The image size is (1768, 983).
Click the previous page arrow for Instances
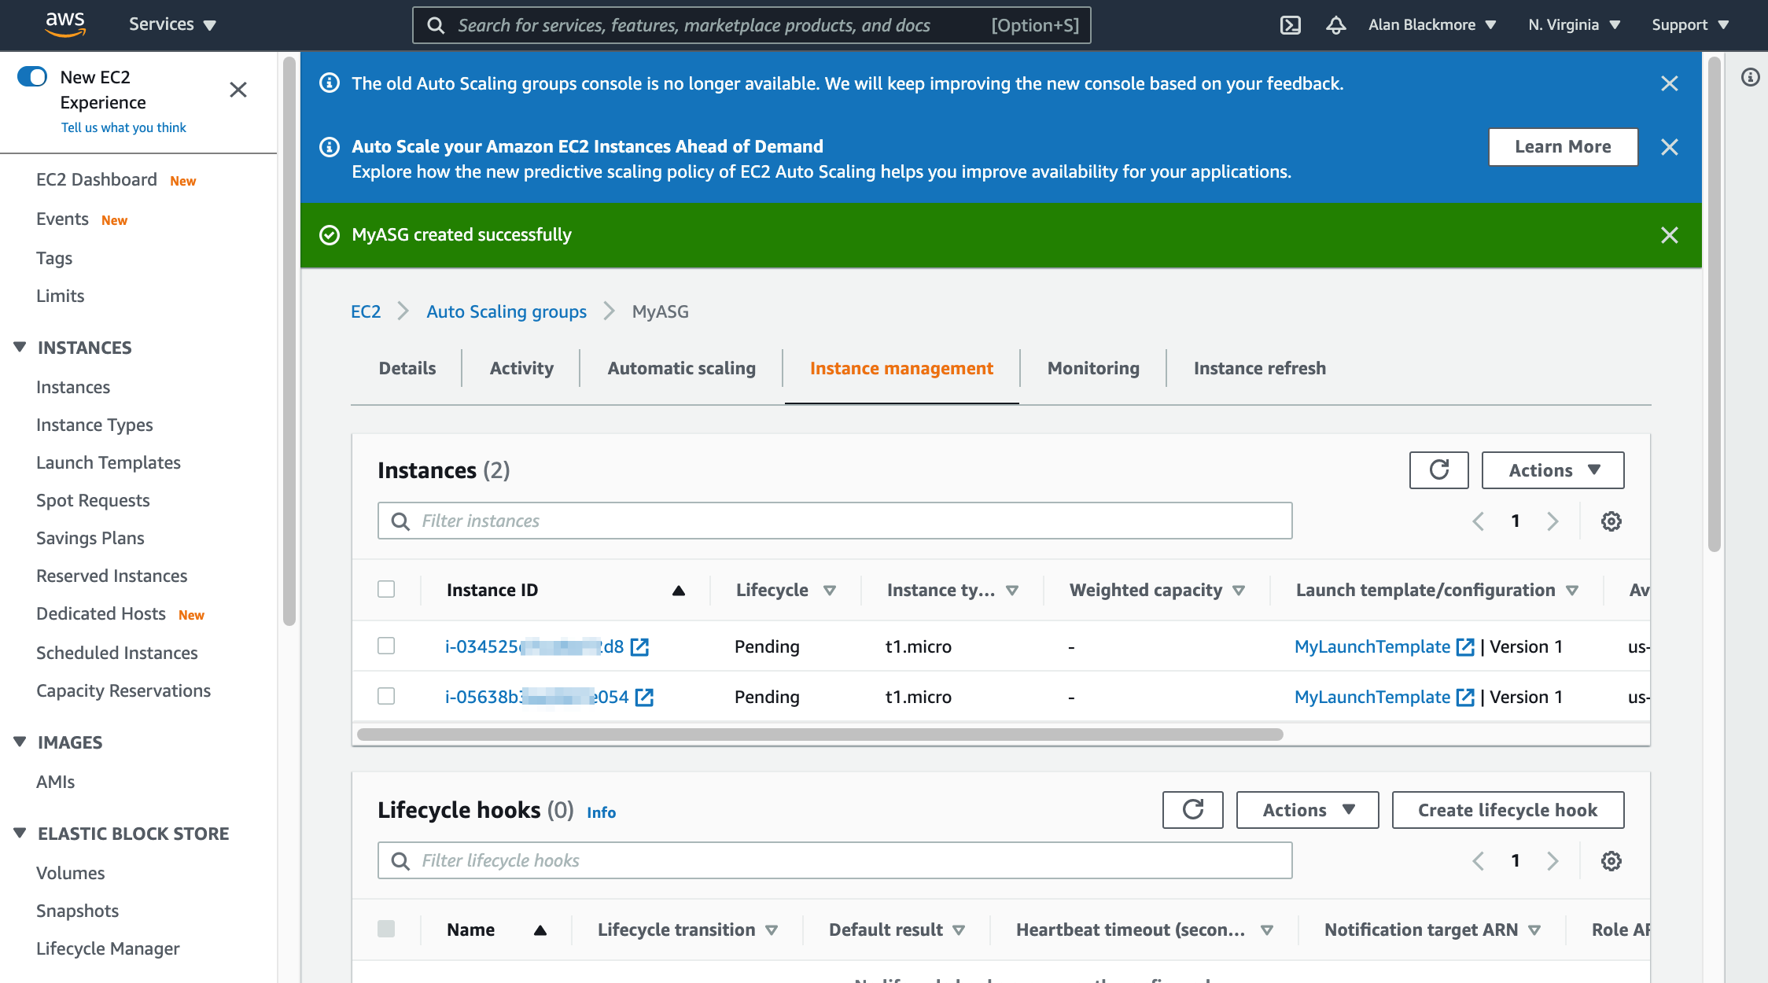(1478, 521)
